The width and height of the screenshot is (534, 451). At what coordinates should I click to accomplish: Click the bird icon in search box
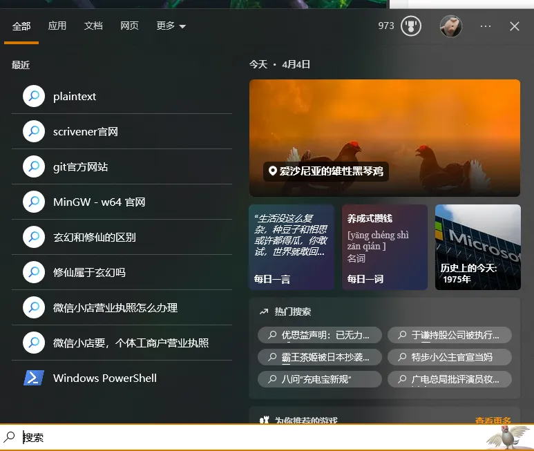(508, 436)
